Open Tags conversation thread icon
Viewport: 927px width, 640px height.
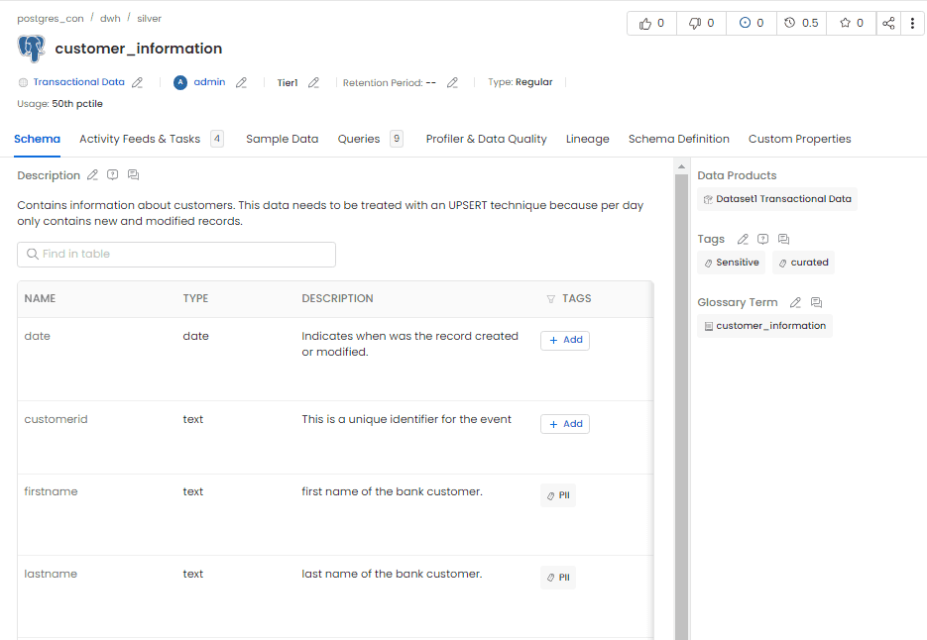[x=783, y=239]
